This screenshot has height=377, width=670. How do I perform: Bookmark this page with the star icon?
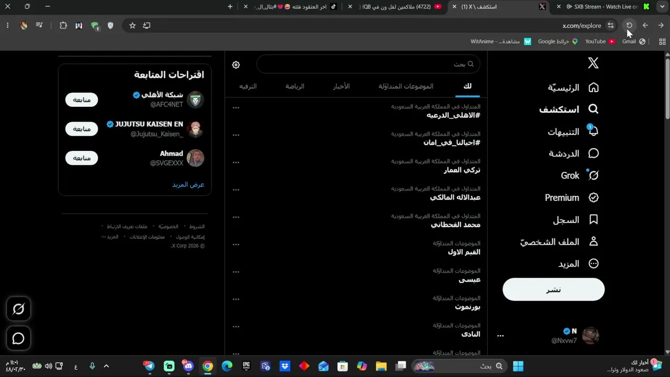click(x=132, y=25)
